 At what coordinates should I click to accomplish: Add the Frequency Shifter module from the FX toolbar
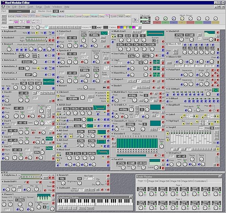[x=33, y=21]
